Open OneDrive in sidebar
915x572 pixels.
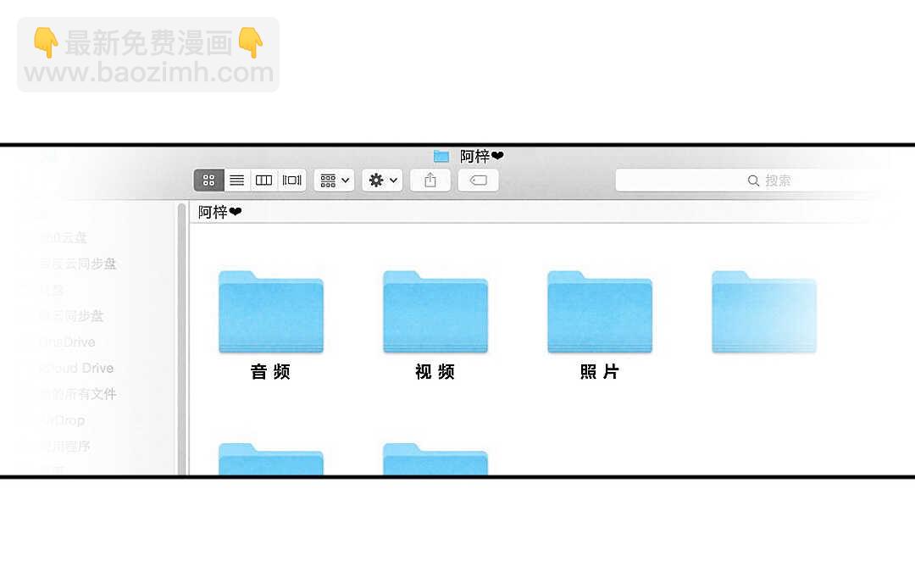[67, 342]
